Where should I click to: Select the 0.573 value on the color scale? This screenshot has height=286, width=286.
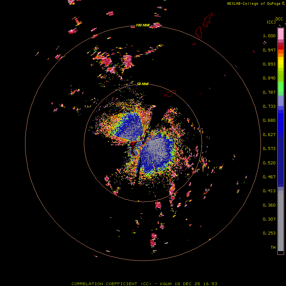pyautogui.click(x=269, y=149)
